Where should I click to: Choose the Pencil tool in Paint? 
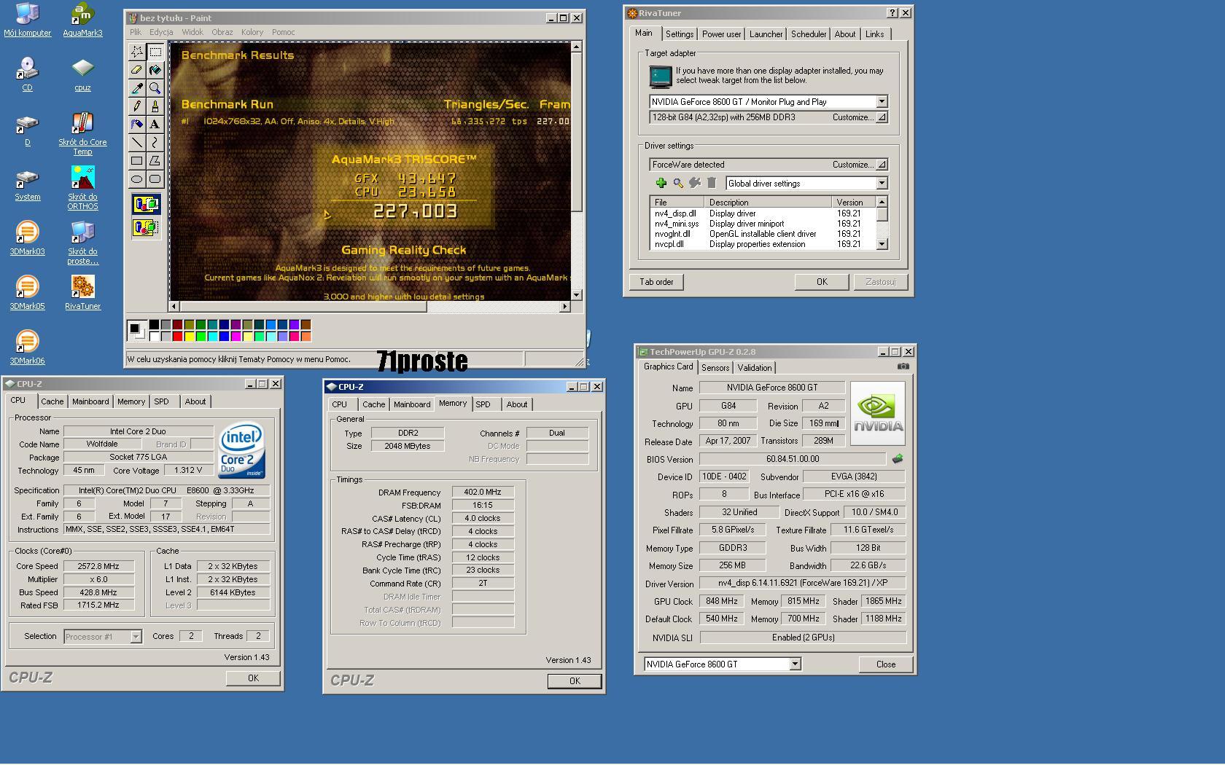point(137,106)
